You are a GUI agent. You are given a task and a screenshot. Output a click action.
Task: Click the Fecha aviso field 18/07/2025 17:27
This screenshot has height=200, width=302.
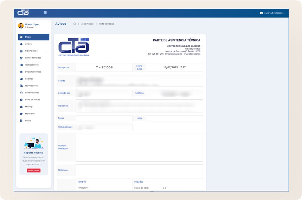pos(174,67)
